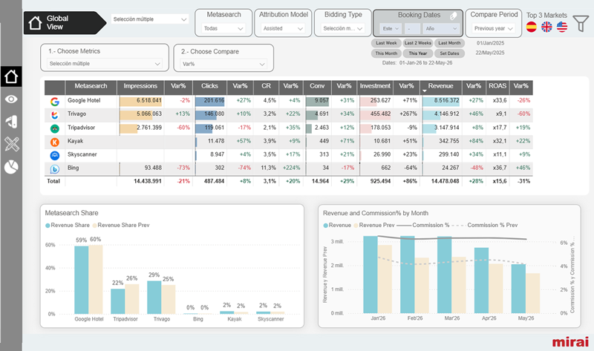The width and height of the screenshot is (594, 351).
Task: Click the Skyscanner row name
Action: 82,154
